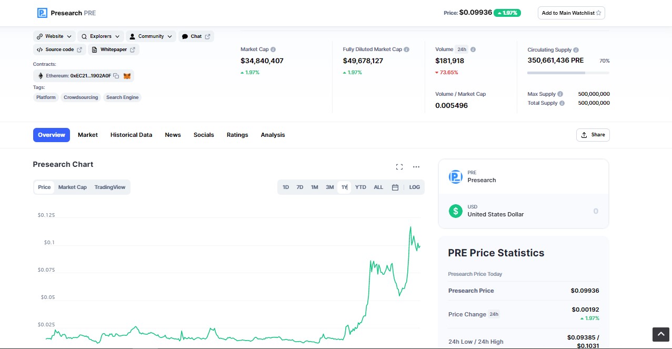Click the star icon on Add to Main Watchlist
Image resolution: width=672 pixels, height=349 pixels.
click(598, 13)
